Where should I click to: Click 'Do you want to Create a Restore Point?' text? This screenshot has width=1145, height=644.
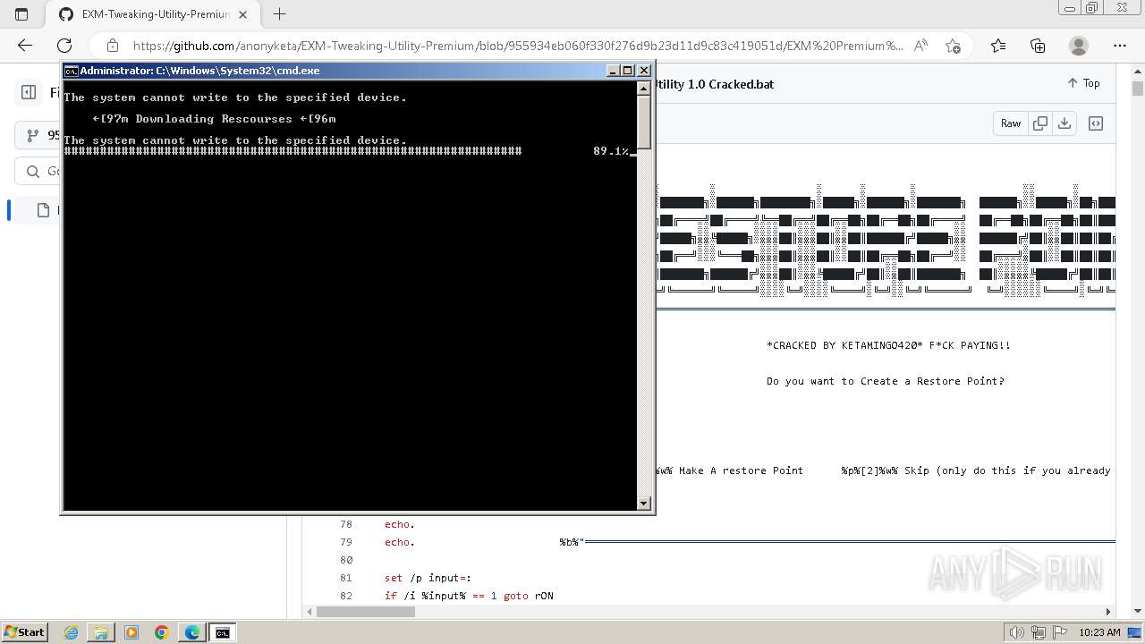[x=886, y=381]
